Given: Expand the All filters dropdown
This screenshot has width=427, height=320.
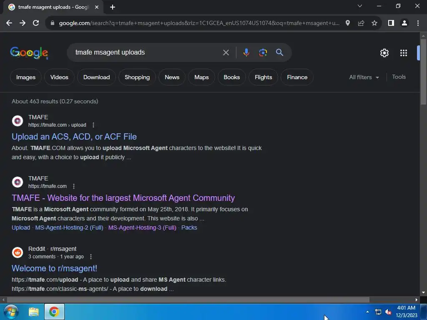Looking at the screenshot, I should pos(364,77).
